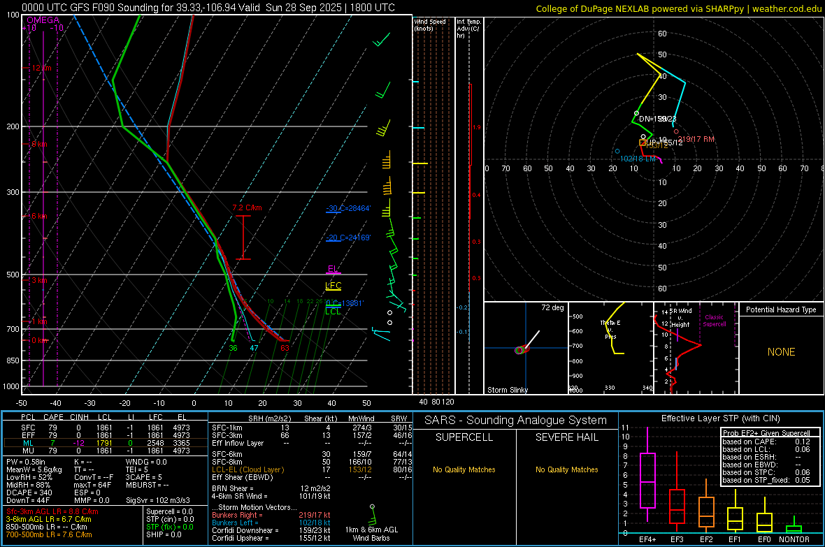Click the SARS - Sounding Analogue System header
Viewport: 825px width, 547px height.
[515, 421]
